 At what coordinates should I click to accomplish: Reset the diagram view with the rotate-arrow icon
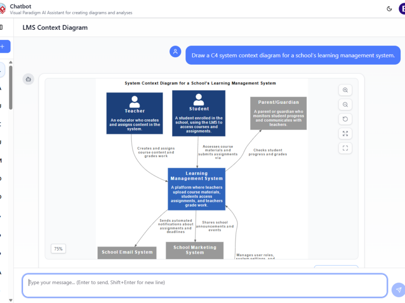tap(345, 119)
